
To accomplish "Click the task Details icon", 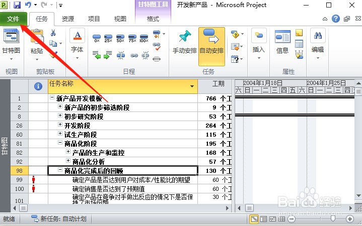I will click(299, 44).
